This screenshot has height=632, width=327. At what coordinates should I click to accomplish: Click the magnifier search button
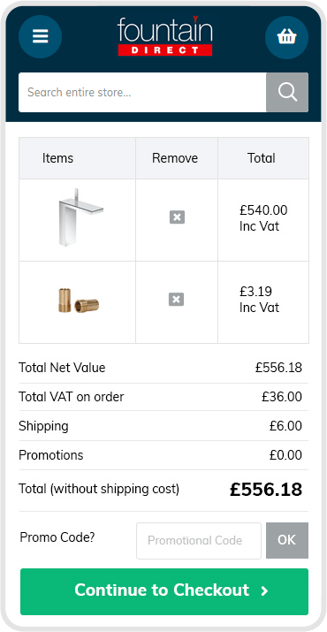click(287, 92)
